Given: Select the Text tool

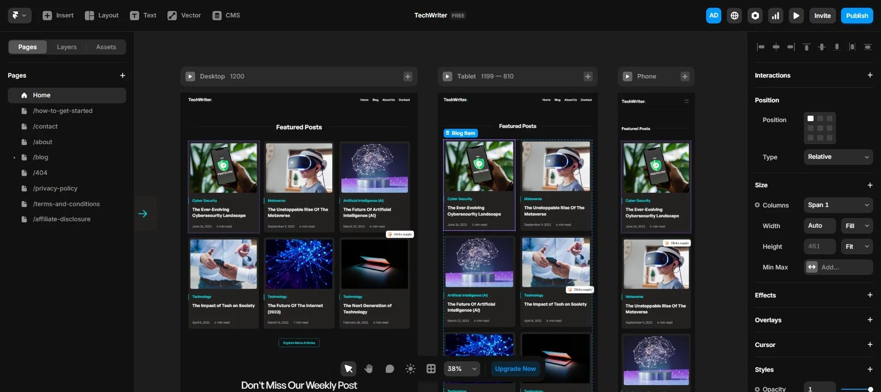Looking at the screenshot, I should coord(143,16).
